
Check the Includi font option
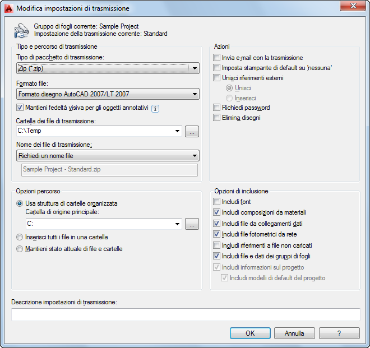pyautogui.click(x=217, y=202)
